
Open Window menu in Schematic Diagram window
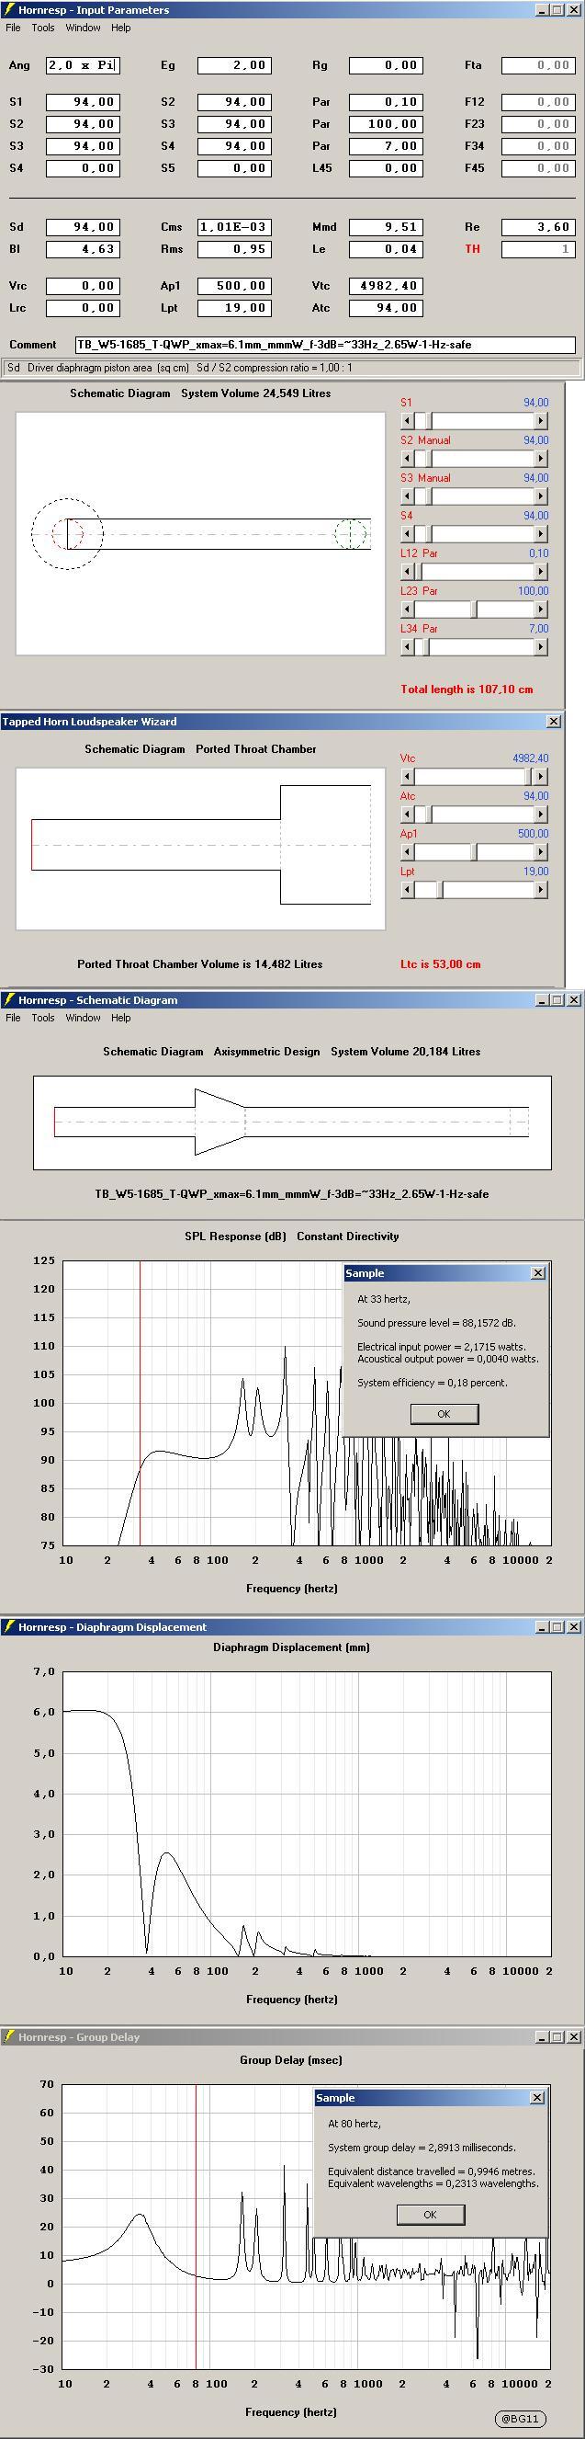click(84, 1018)
